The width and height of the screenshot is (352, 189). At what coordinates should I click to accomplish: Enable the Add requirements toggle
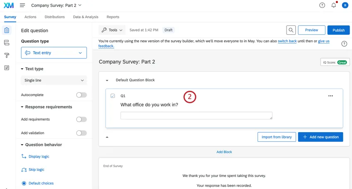tap(81, 119)
